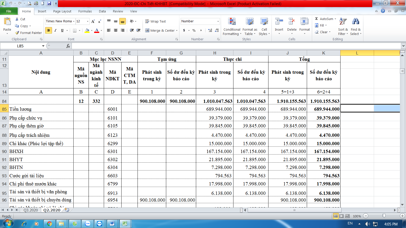Switch to the Formulas tab

coord(85,11)
